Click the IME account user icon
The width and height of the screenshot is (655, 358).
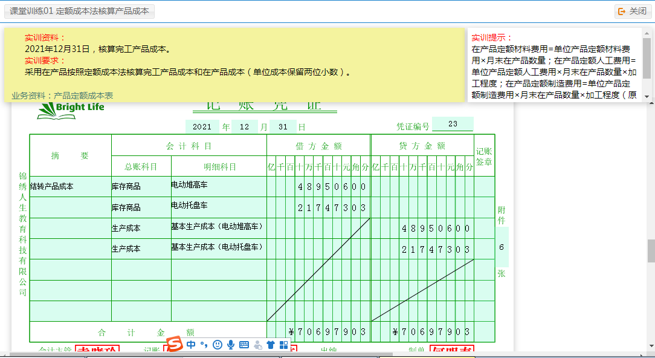[x=258, y=345]
